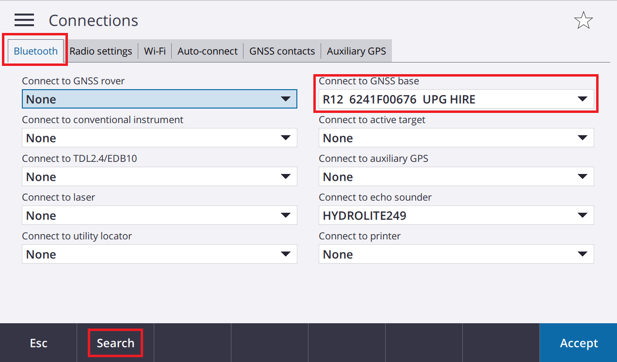617x362 pixels.
Task: Expand the Connect to laser dropdown
Action: [160, 215]
